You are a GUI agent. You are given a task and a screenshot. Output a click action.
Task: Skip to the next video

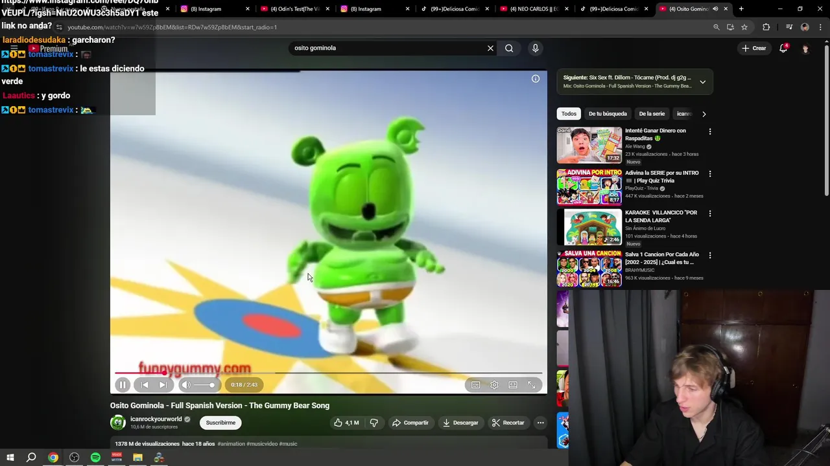coord(163,384)
